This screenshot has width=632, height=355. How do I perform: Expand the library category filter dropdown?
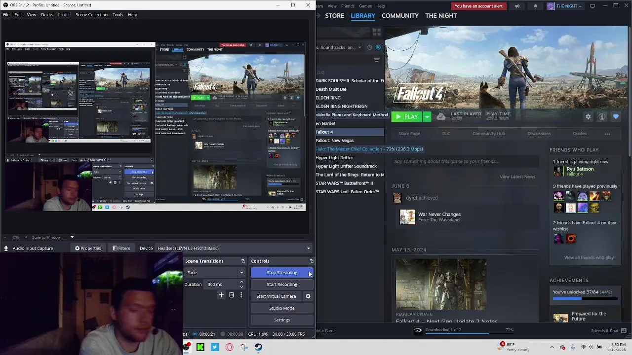pyautogui.click(x=360, y=47)
